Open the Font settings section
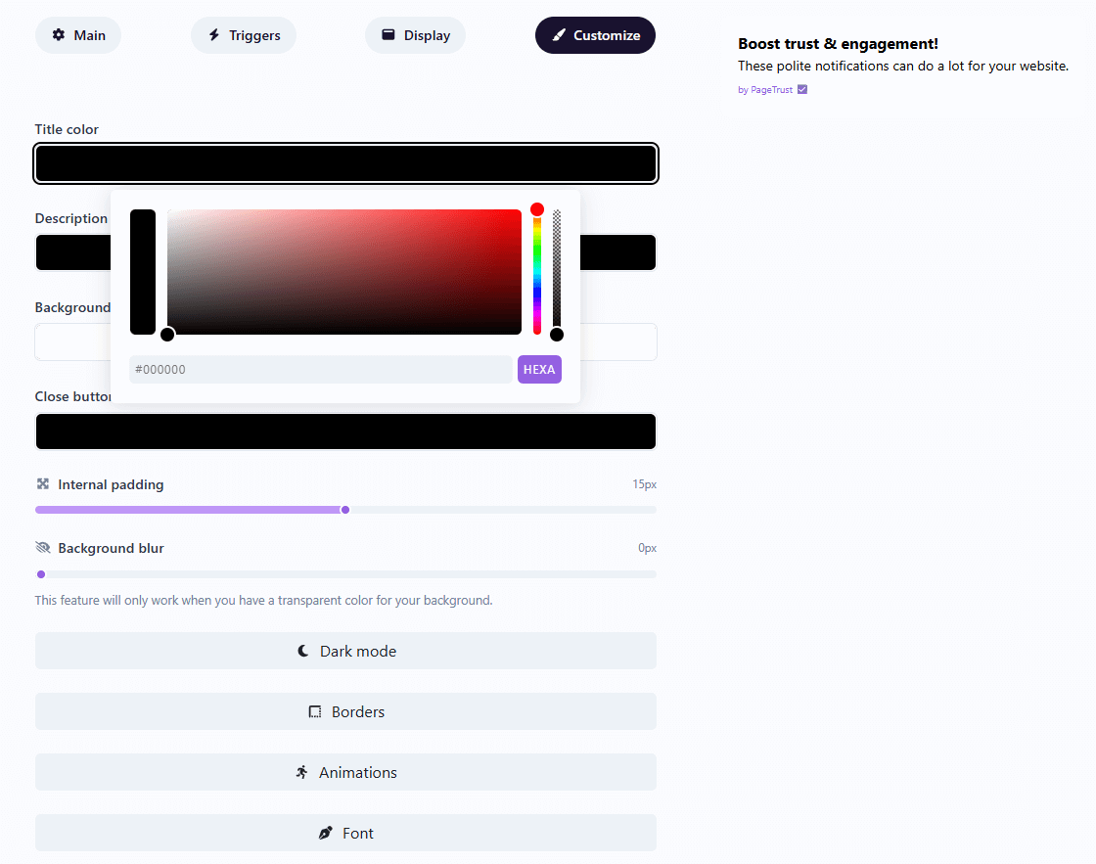Viewport: 1096px width, 864px height. pos(345,833)
